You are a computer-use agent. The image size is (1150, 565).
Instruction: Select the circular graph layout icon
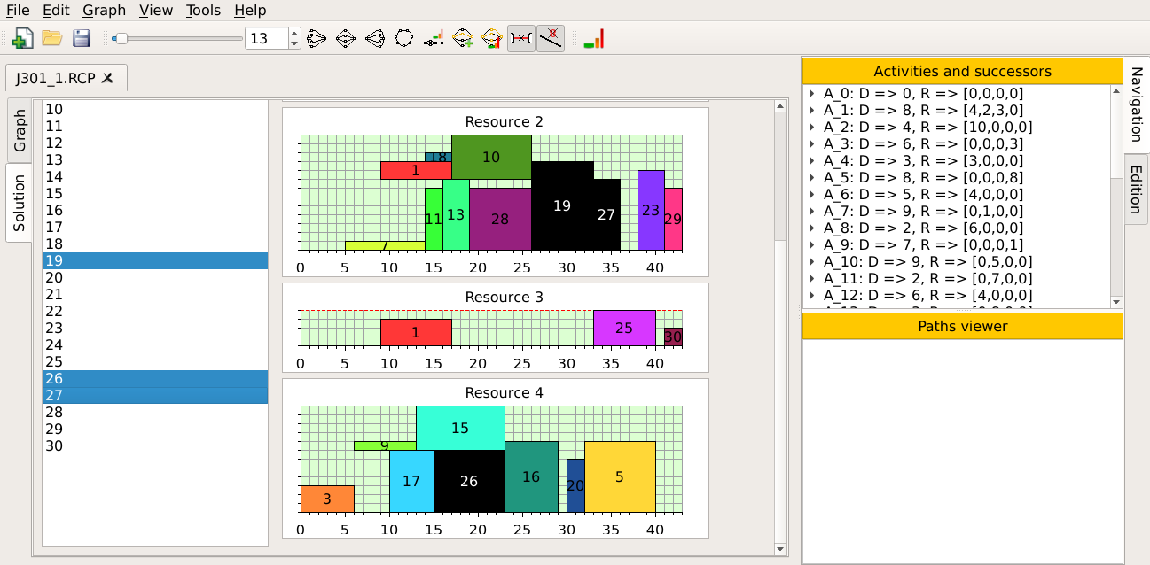403,38
